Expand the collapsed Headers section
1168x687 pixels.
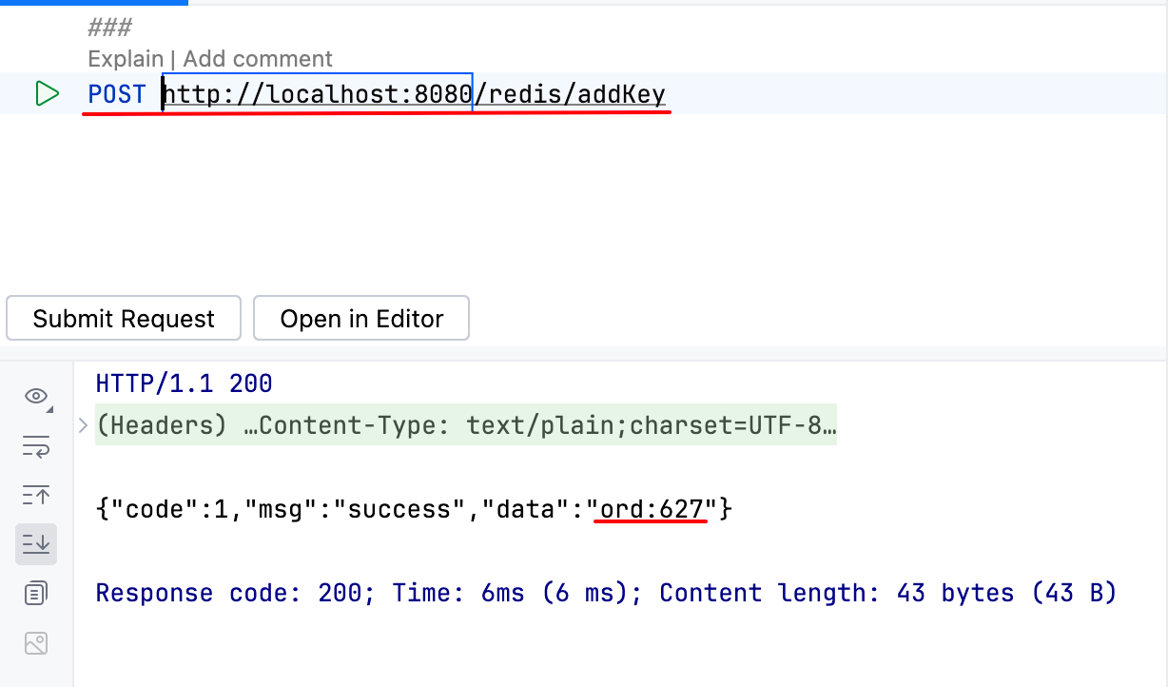83,425
